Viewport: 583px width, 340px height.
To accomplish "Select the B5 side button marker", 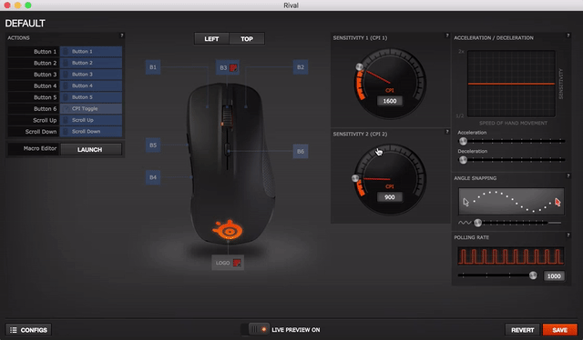I will [153, 145].
